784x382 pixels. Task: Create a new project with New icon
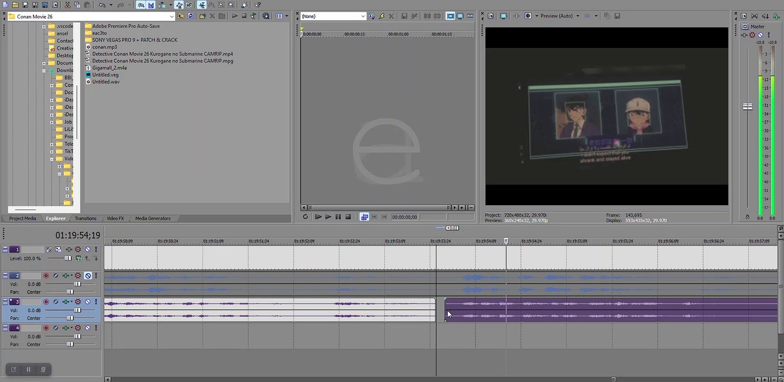point(5,5)
